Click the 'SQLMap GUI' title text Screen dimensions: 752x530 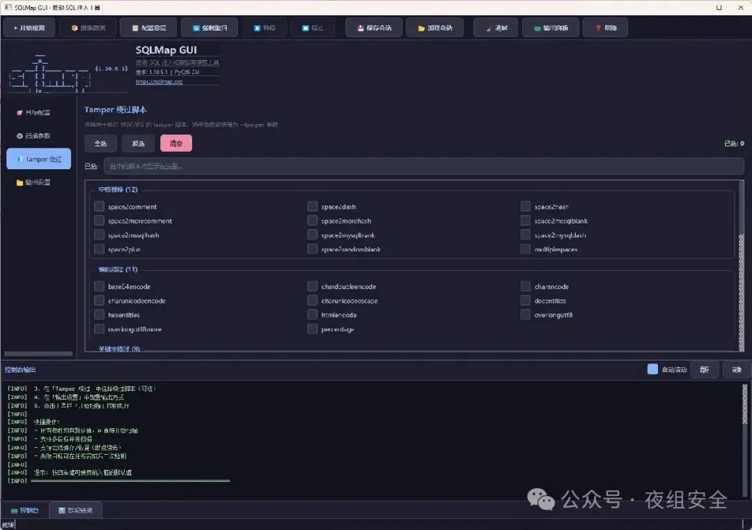[166, 50]
